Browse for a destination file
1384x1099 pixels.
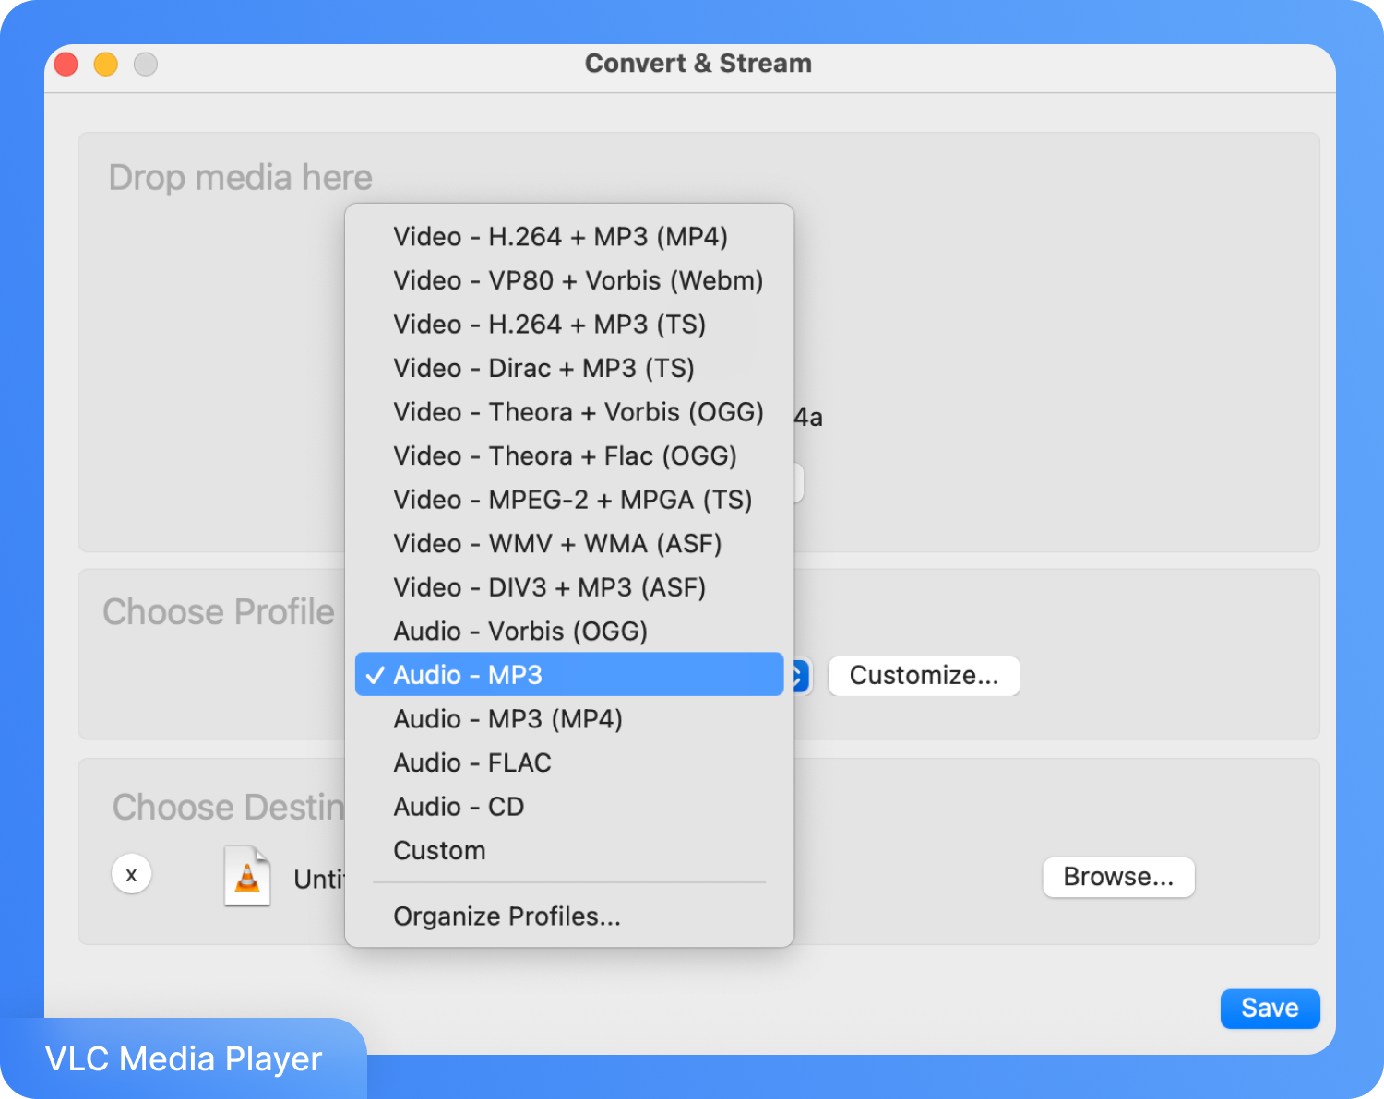1118,877
